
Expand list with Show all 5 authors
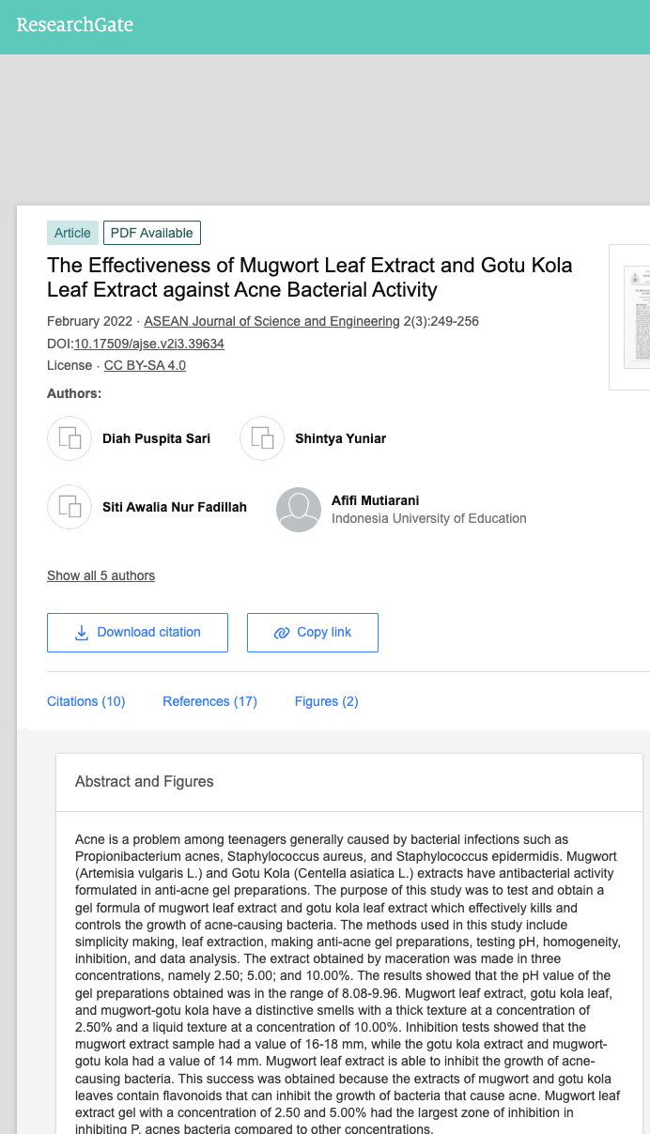click(x=101, y=575)
